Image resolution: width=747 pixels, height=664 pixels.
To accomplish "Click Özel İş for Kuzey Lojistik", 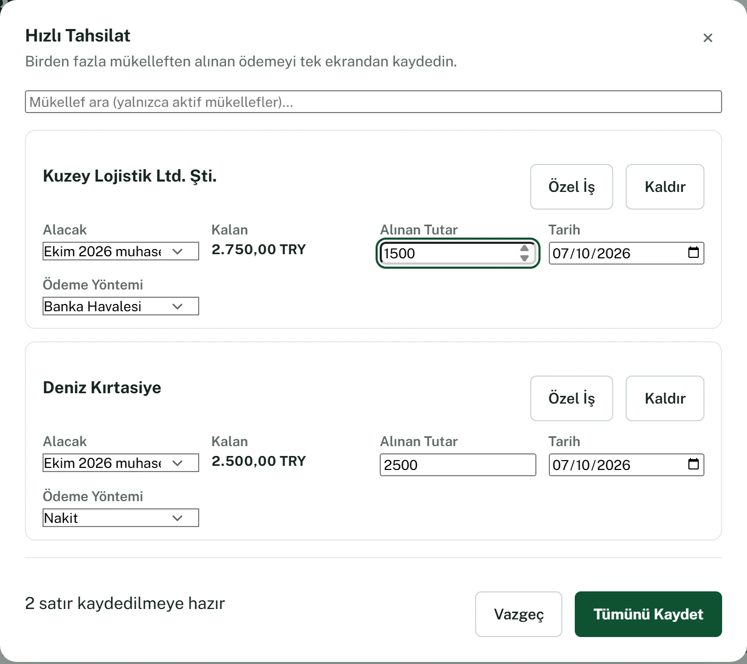I will tap(572, 187).
